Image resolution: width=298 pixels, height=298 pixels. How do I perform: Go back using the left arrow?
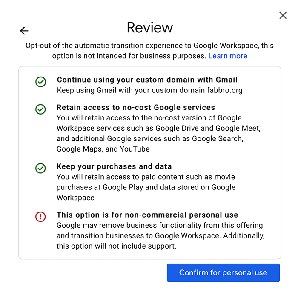pos(24,31)
